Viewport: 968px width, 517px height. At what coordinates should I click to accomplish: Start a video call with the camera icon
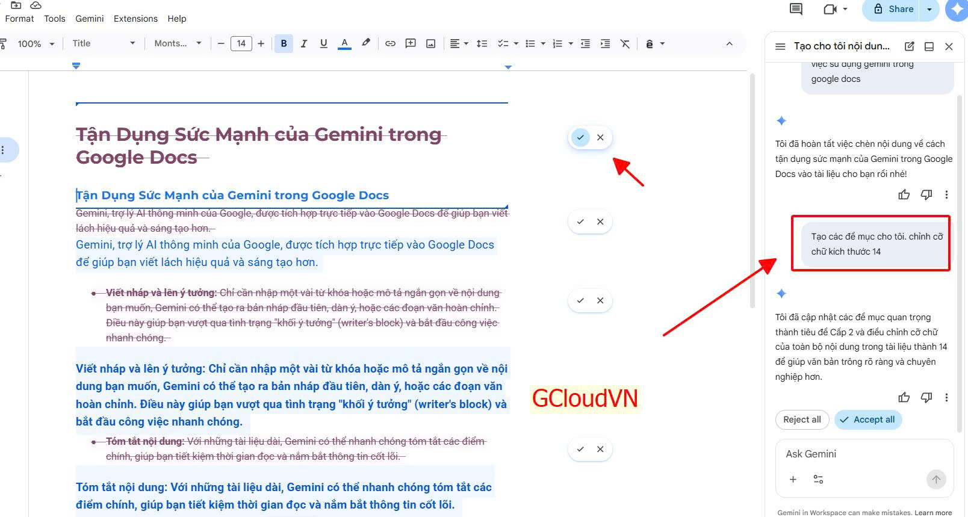coord(830,9)
